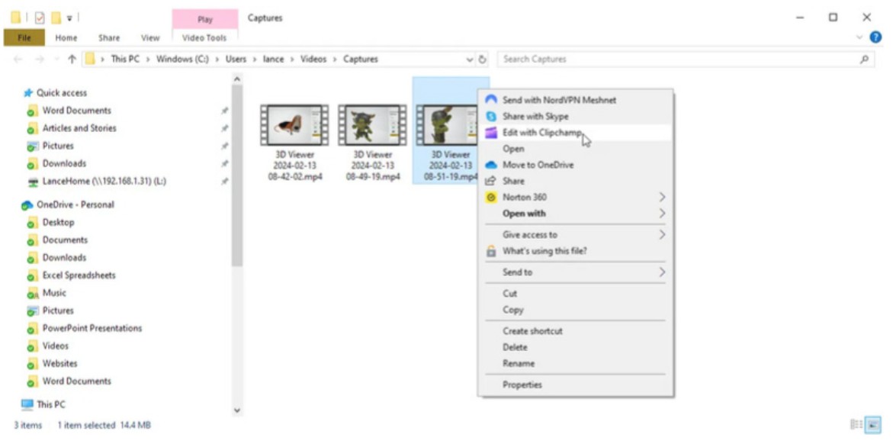Click the NordVPN Meshnet icon in context menu

(x=491, y=100)
